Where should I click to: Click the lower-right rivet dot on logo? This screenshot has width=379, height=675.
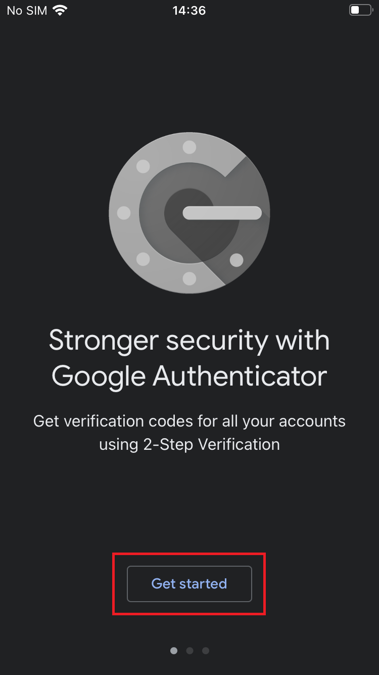[236, 260]
